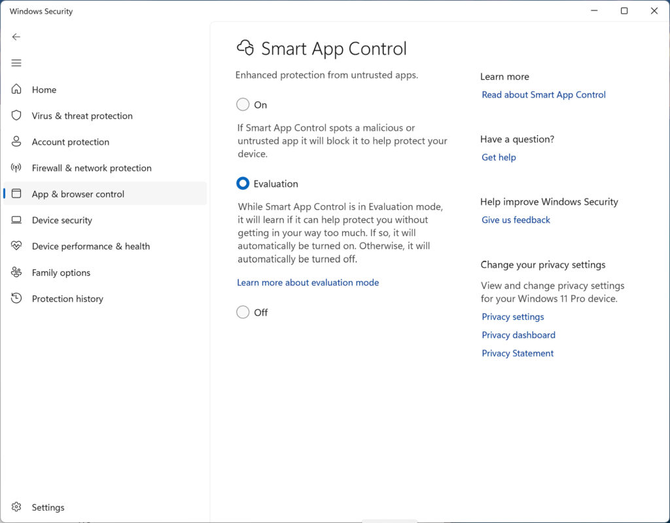
Task: Click the Protection history clock icon
Action: tap(16, 298)
